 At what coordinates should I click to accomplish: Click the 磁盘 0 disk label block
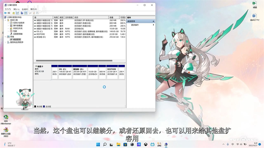click(43, 72)
